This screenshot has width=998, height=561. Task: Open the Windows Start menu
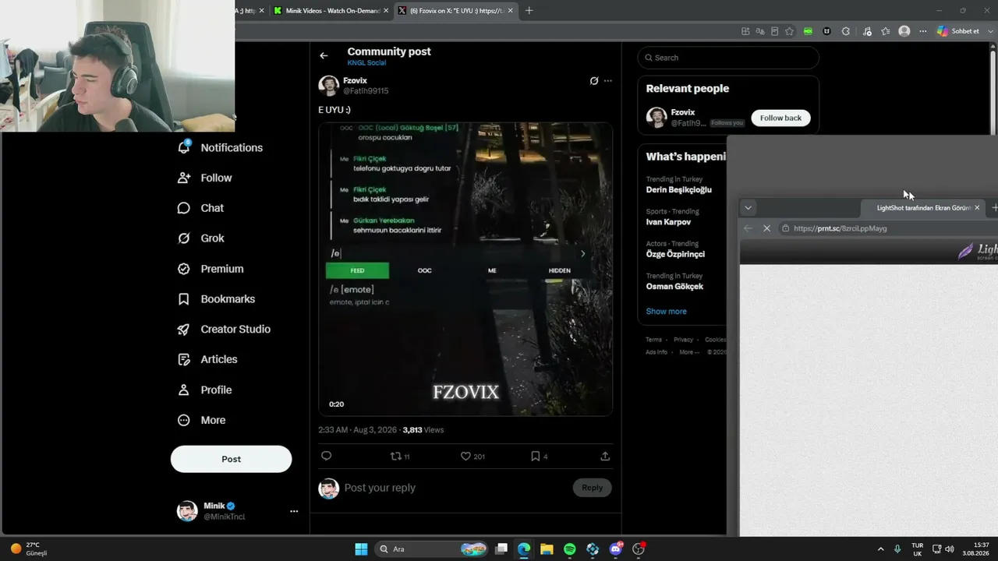[x=361, y=549]
